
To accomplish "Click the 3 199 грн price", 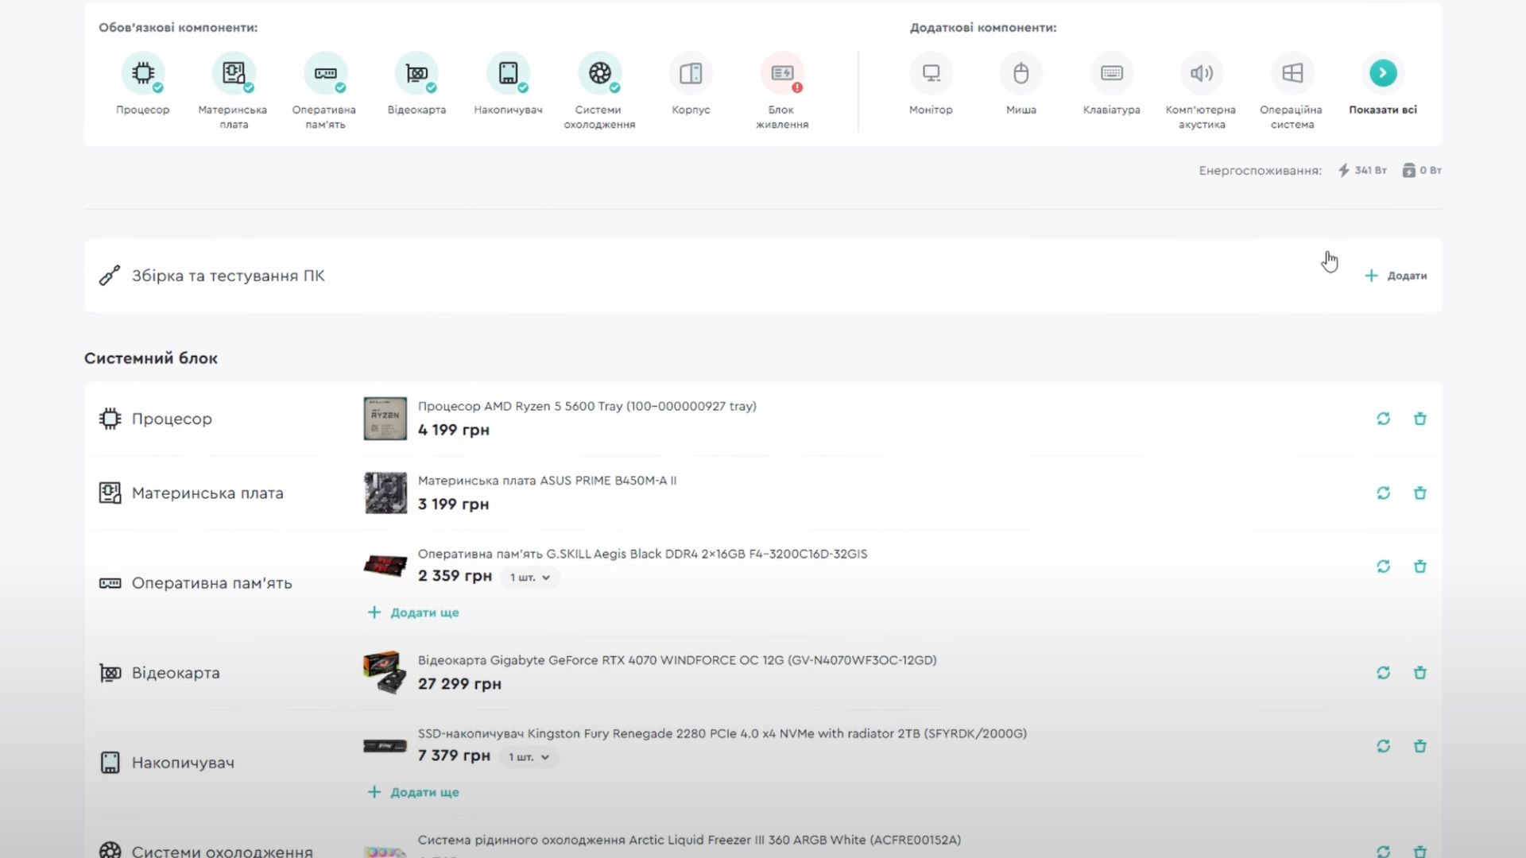I will (x=454, y=504).
